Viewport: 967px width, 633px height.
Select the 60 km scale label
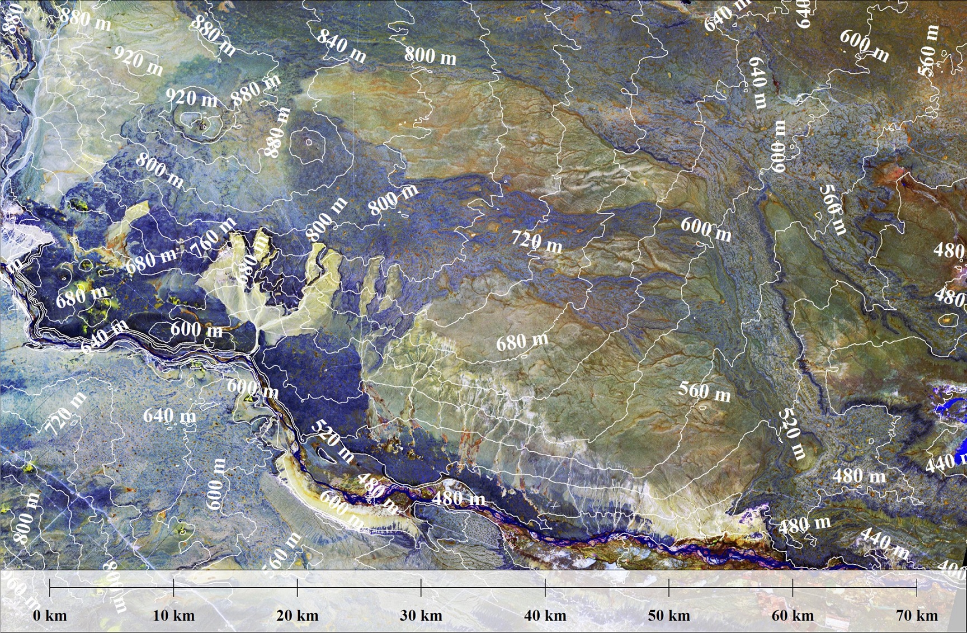coord(793,616)
